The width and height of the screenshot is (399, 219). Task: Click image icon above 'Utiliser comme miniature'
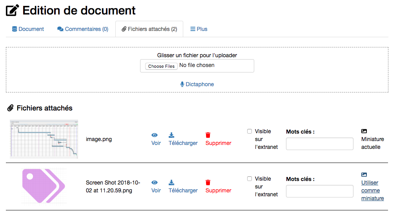point(364,175)
